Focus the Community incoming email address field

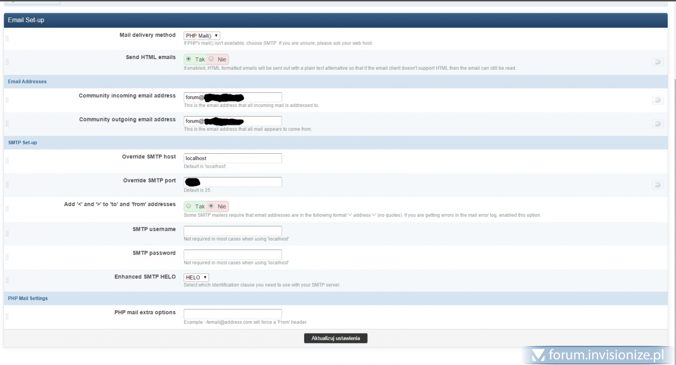point(233,97)
